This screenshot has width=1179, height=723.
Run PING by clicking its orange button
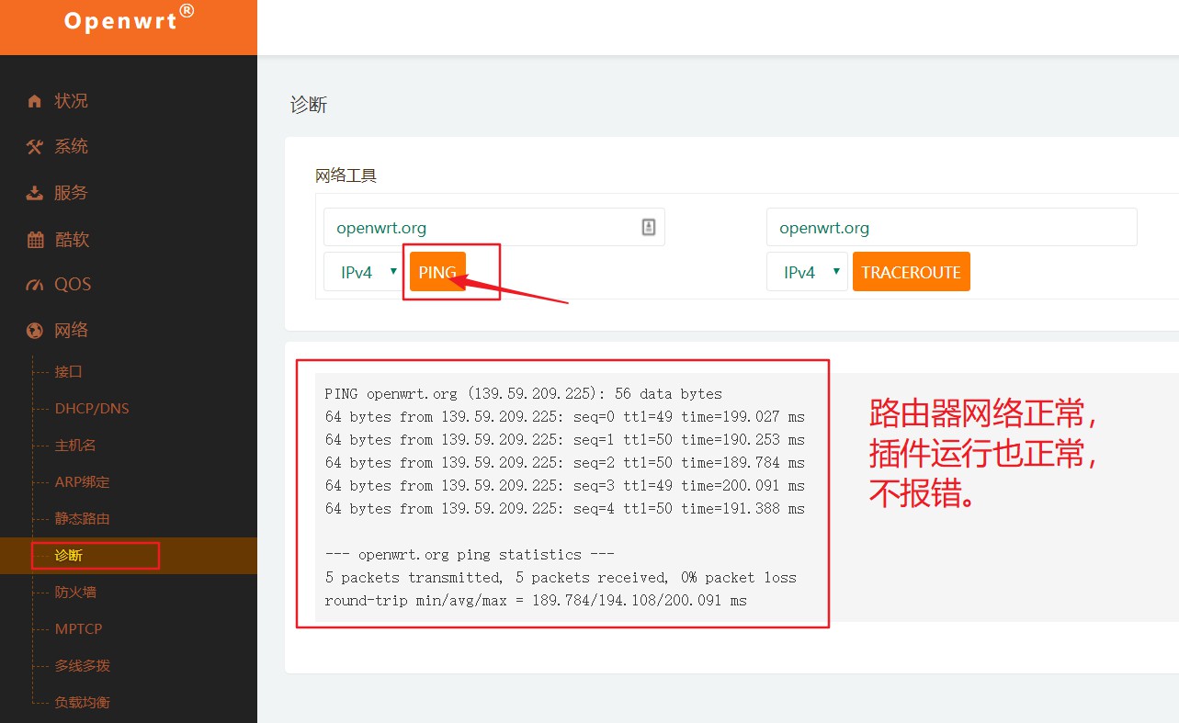click(x=436, y=271)
